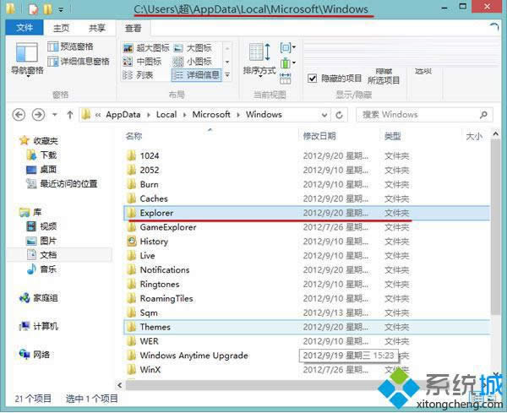Expand the layout gallery more arrow
This screenshot has width=507, height=413.
click(x=227, y=75)
